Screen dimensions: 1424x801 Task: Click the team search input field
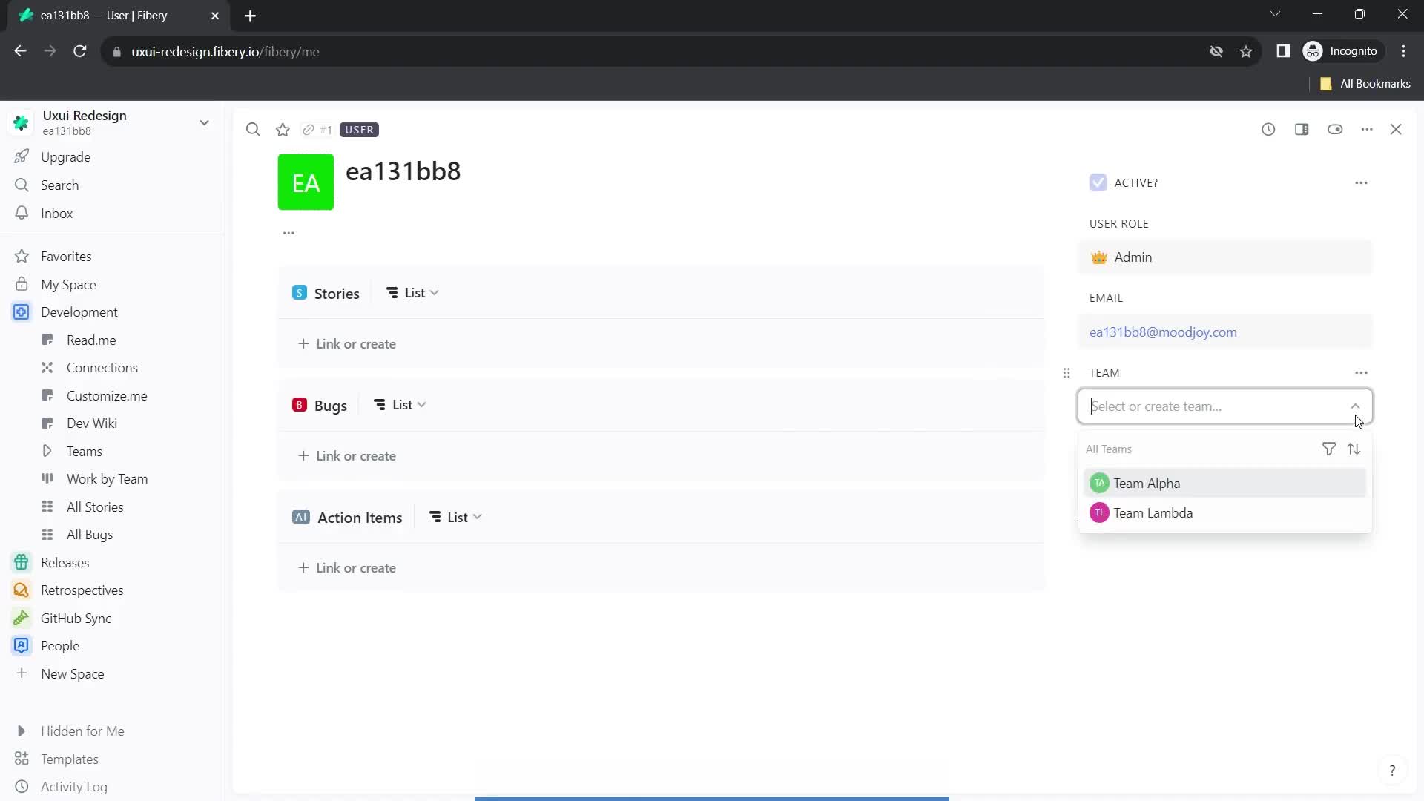click(x=1224, y=405)
